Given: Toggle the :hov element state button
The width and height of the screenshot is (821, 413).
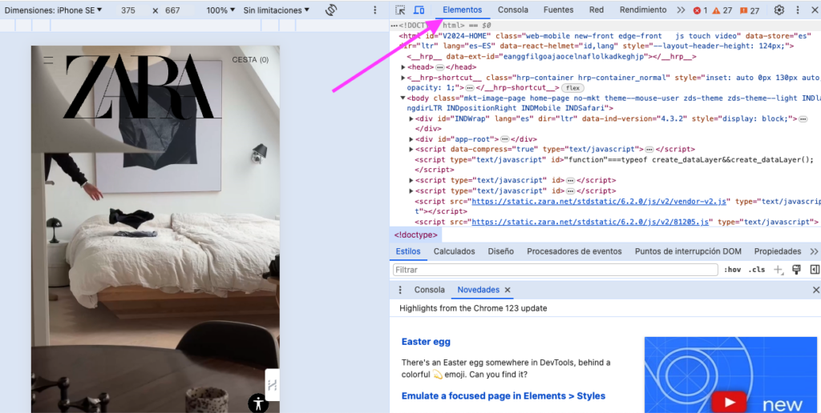Looking at the screenshot, I should (732, 270).
